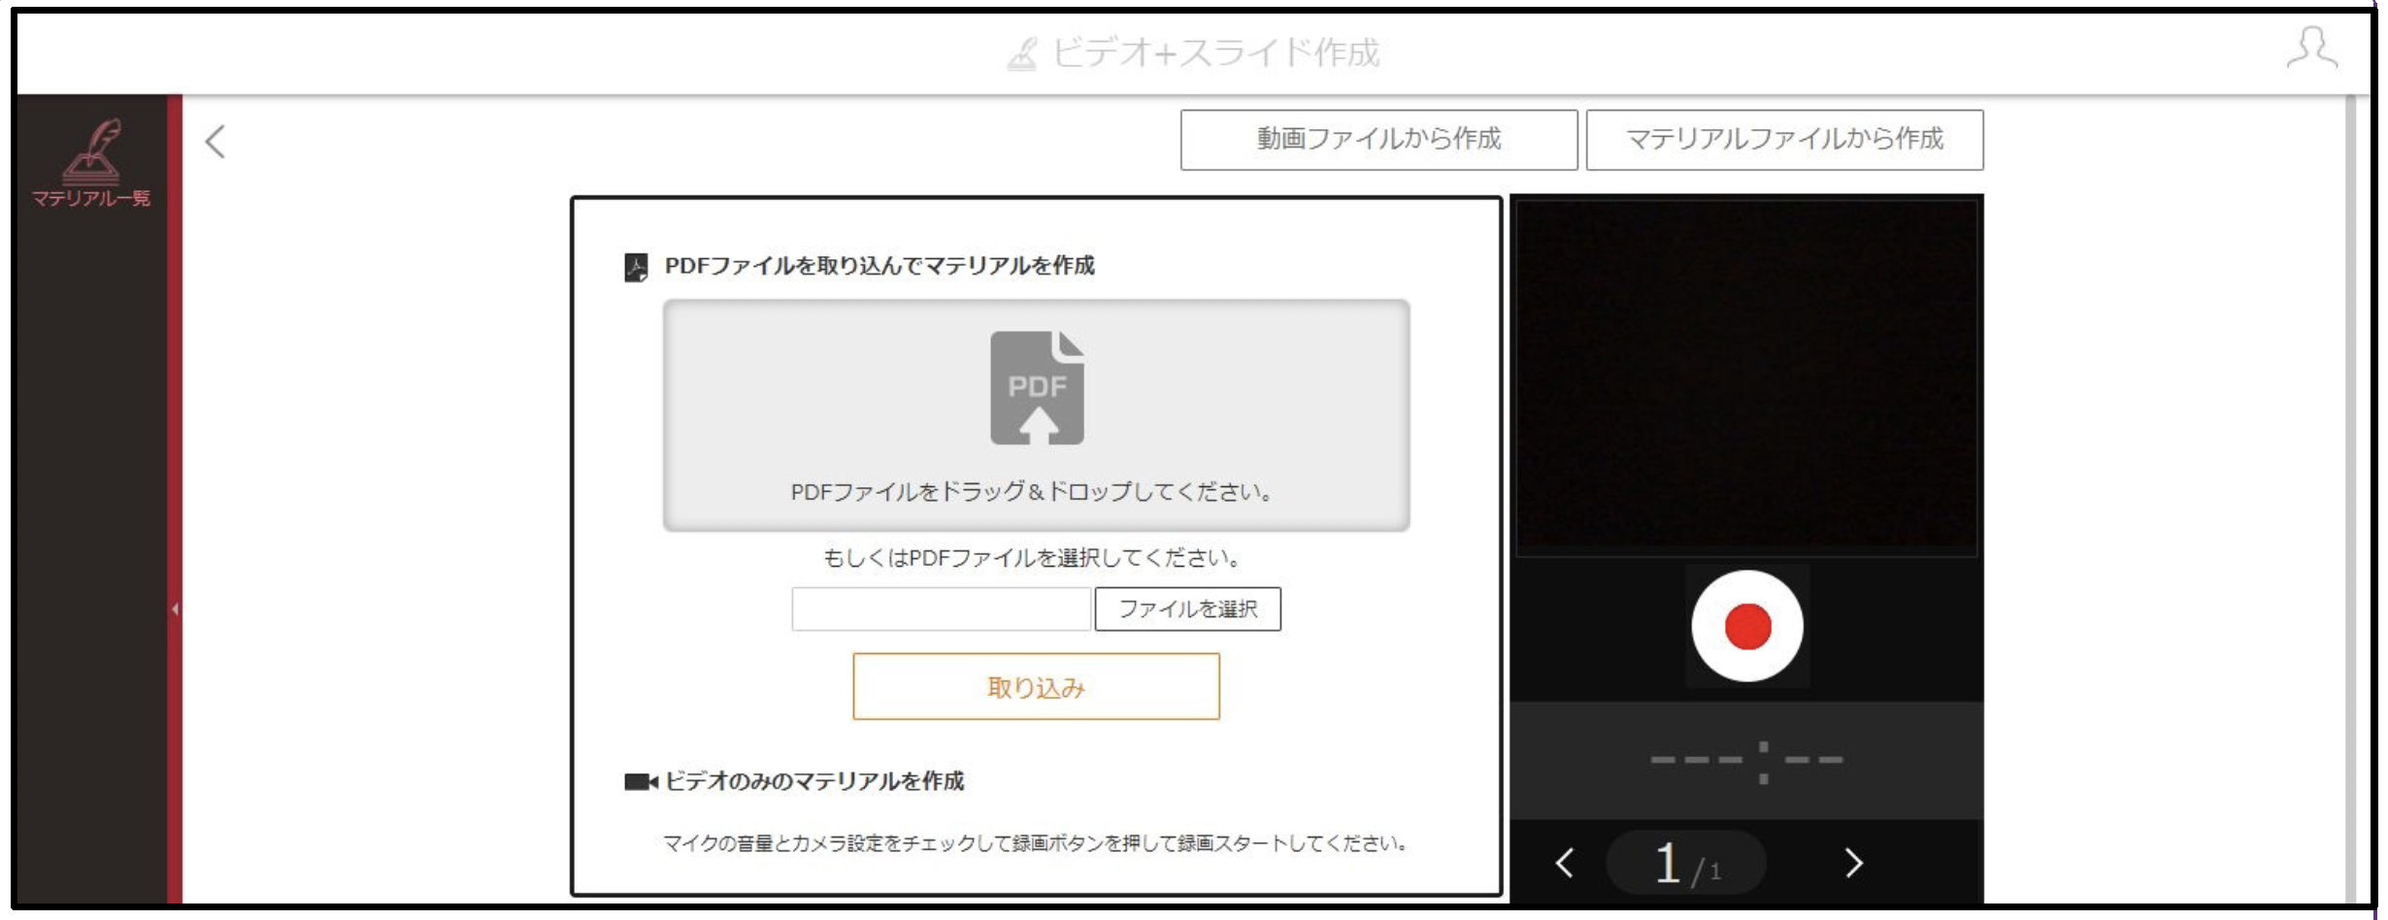Open the user profile icon
The image size is (2388, 920).
[2311, 49]
